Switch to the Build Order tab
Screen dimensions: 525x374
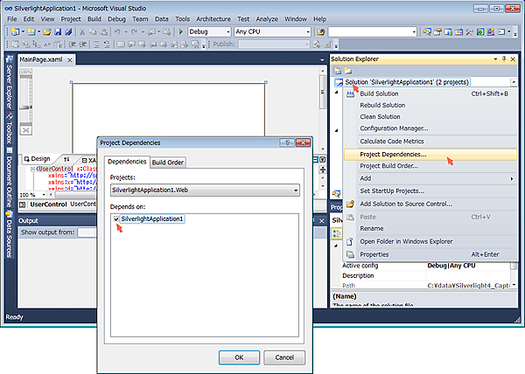168,163
